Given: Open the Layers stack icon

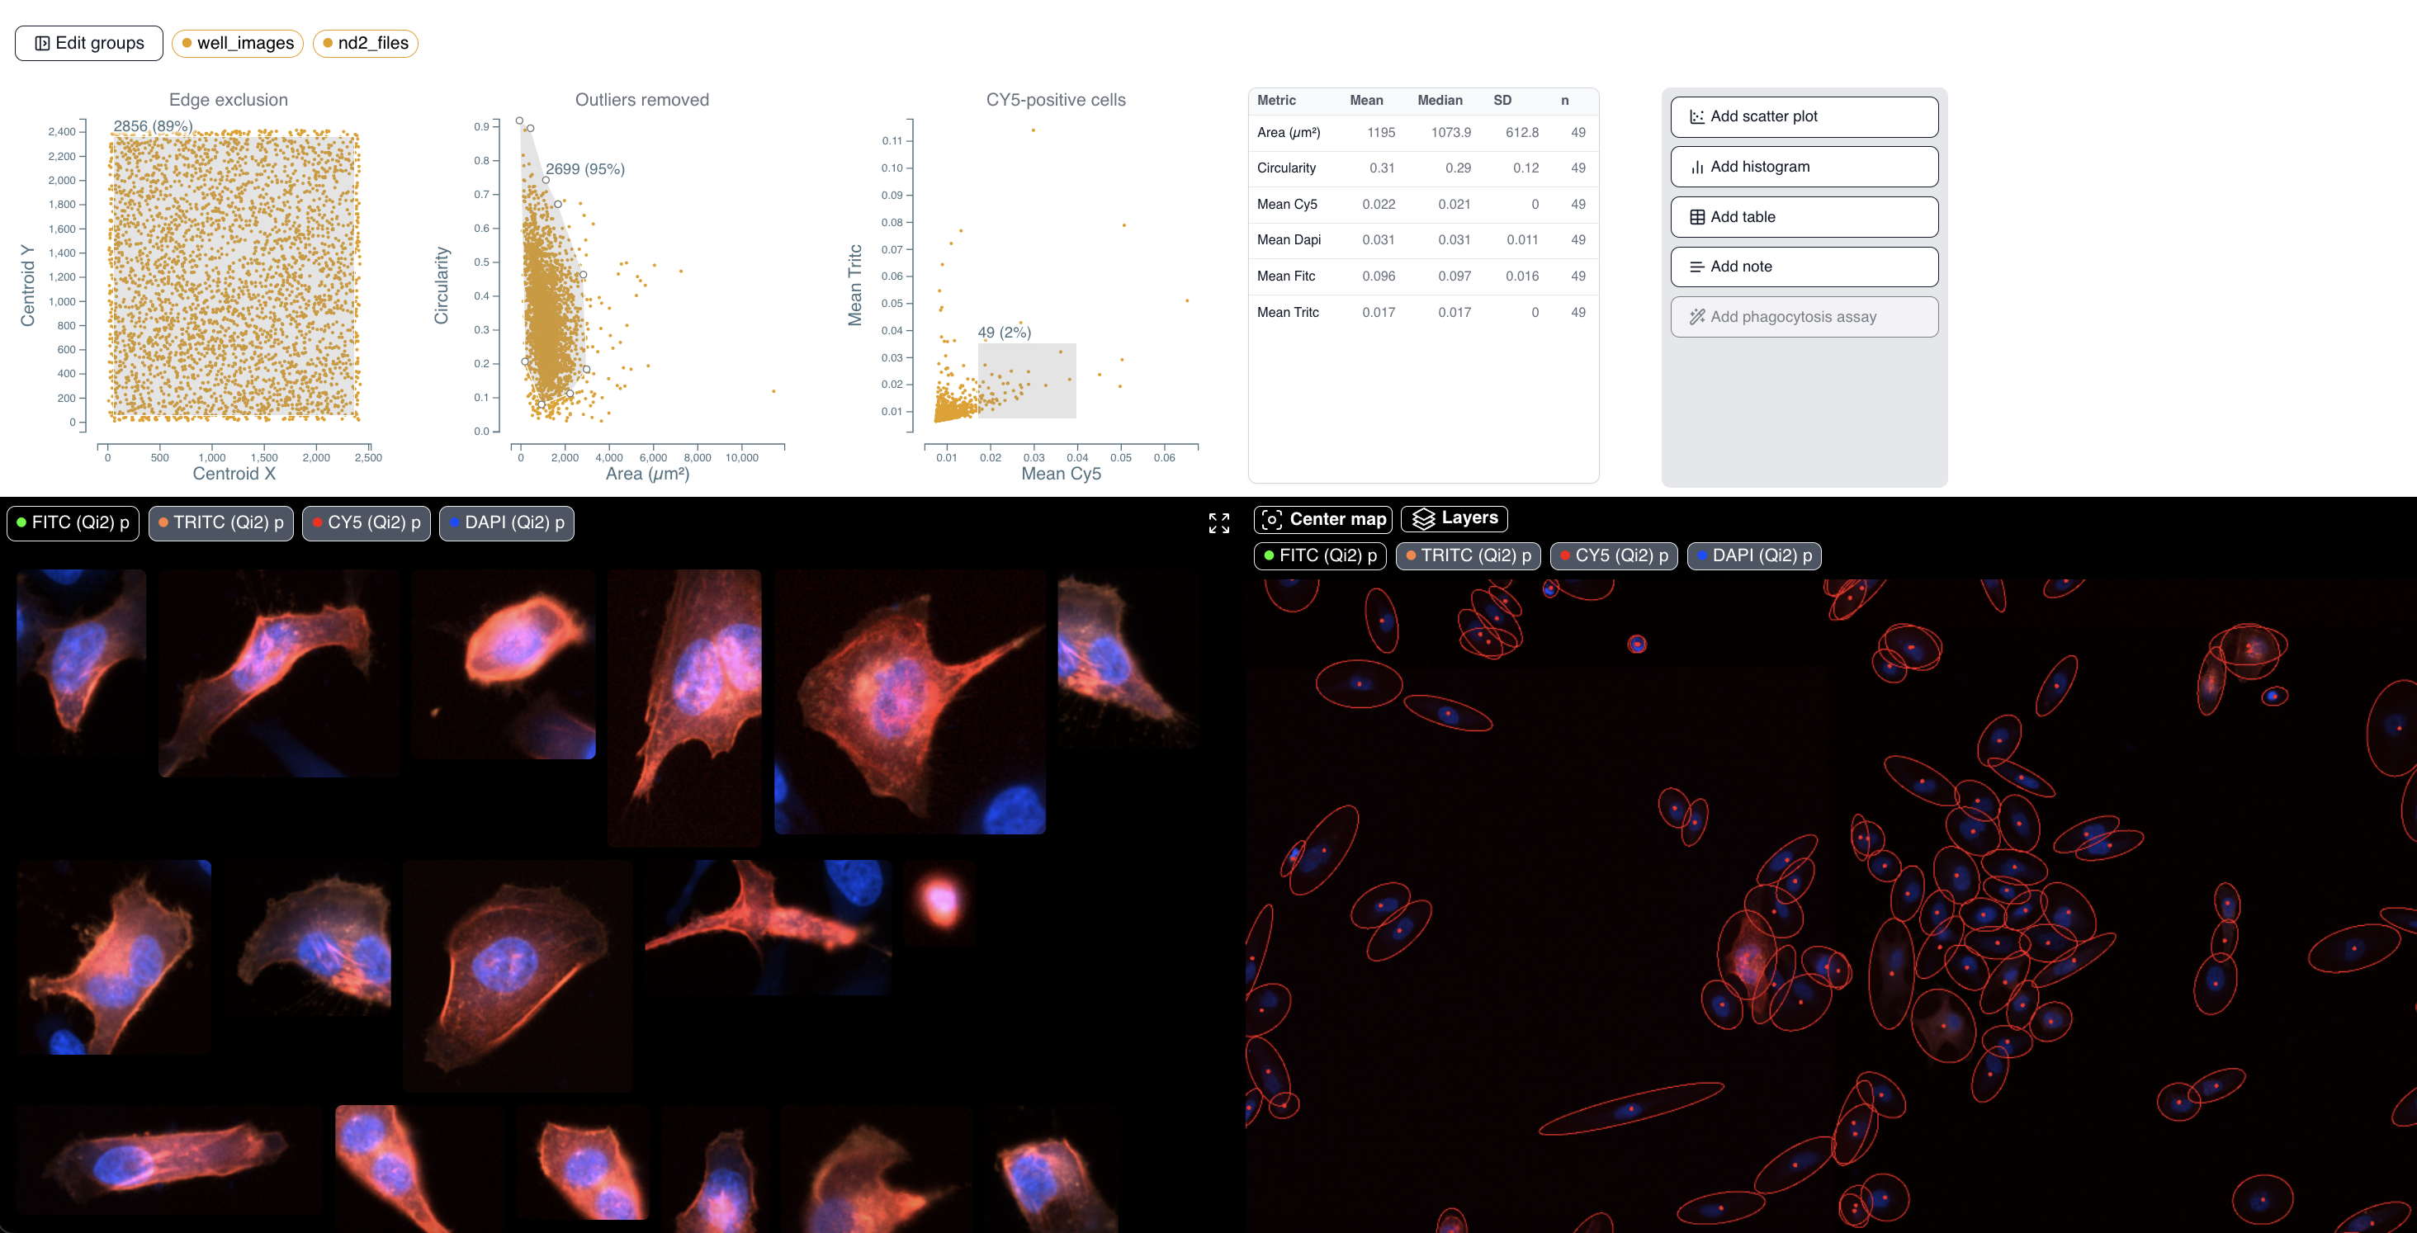Looking at the screenshot, I should [x=1423, y=519].
